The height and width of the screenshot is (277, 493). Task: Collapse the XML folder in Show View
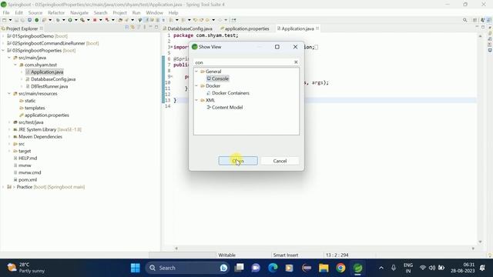coord(196,100)
